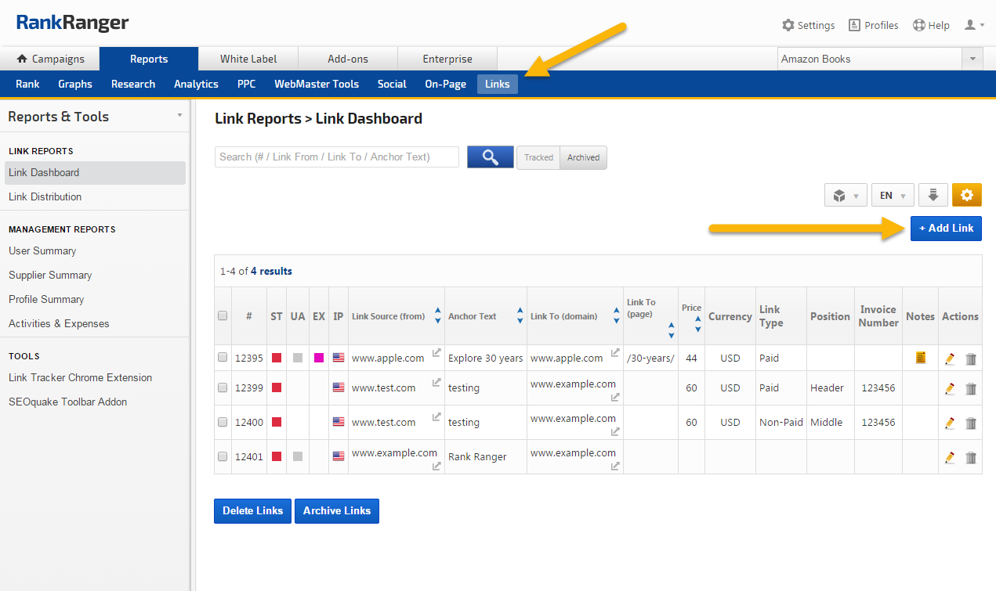Open the Amazon Books campaign dropdown
This screenshot has height=591, width=996.
[x=972, y=59]
